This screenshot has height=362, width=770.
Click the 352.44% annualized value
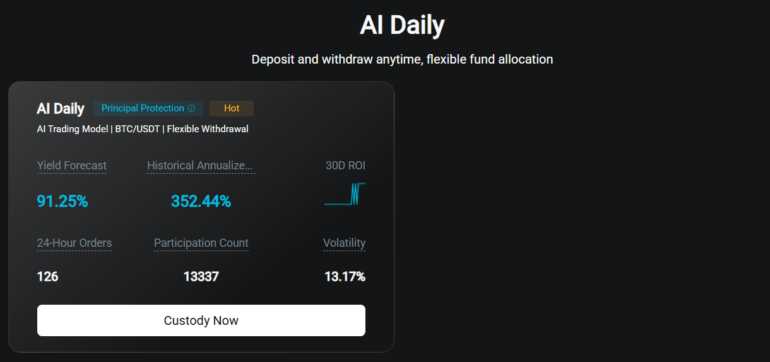[x=201, y=201]
